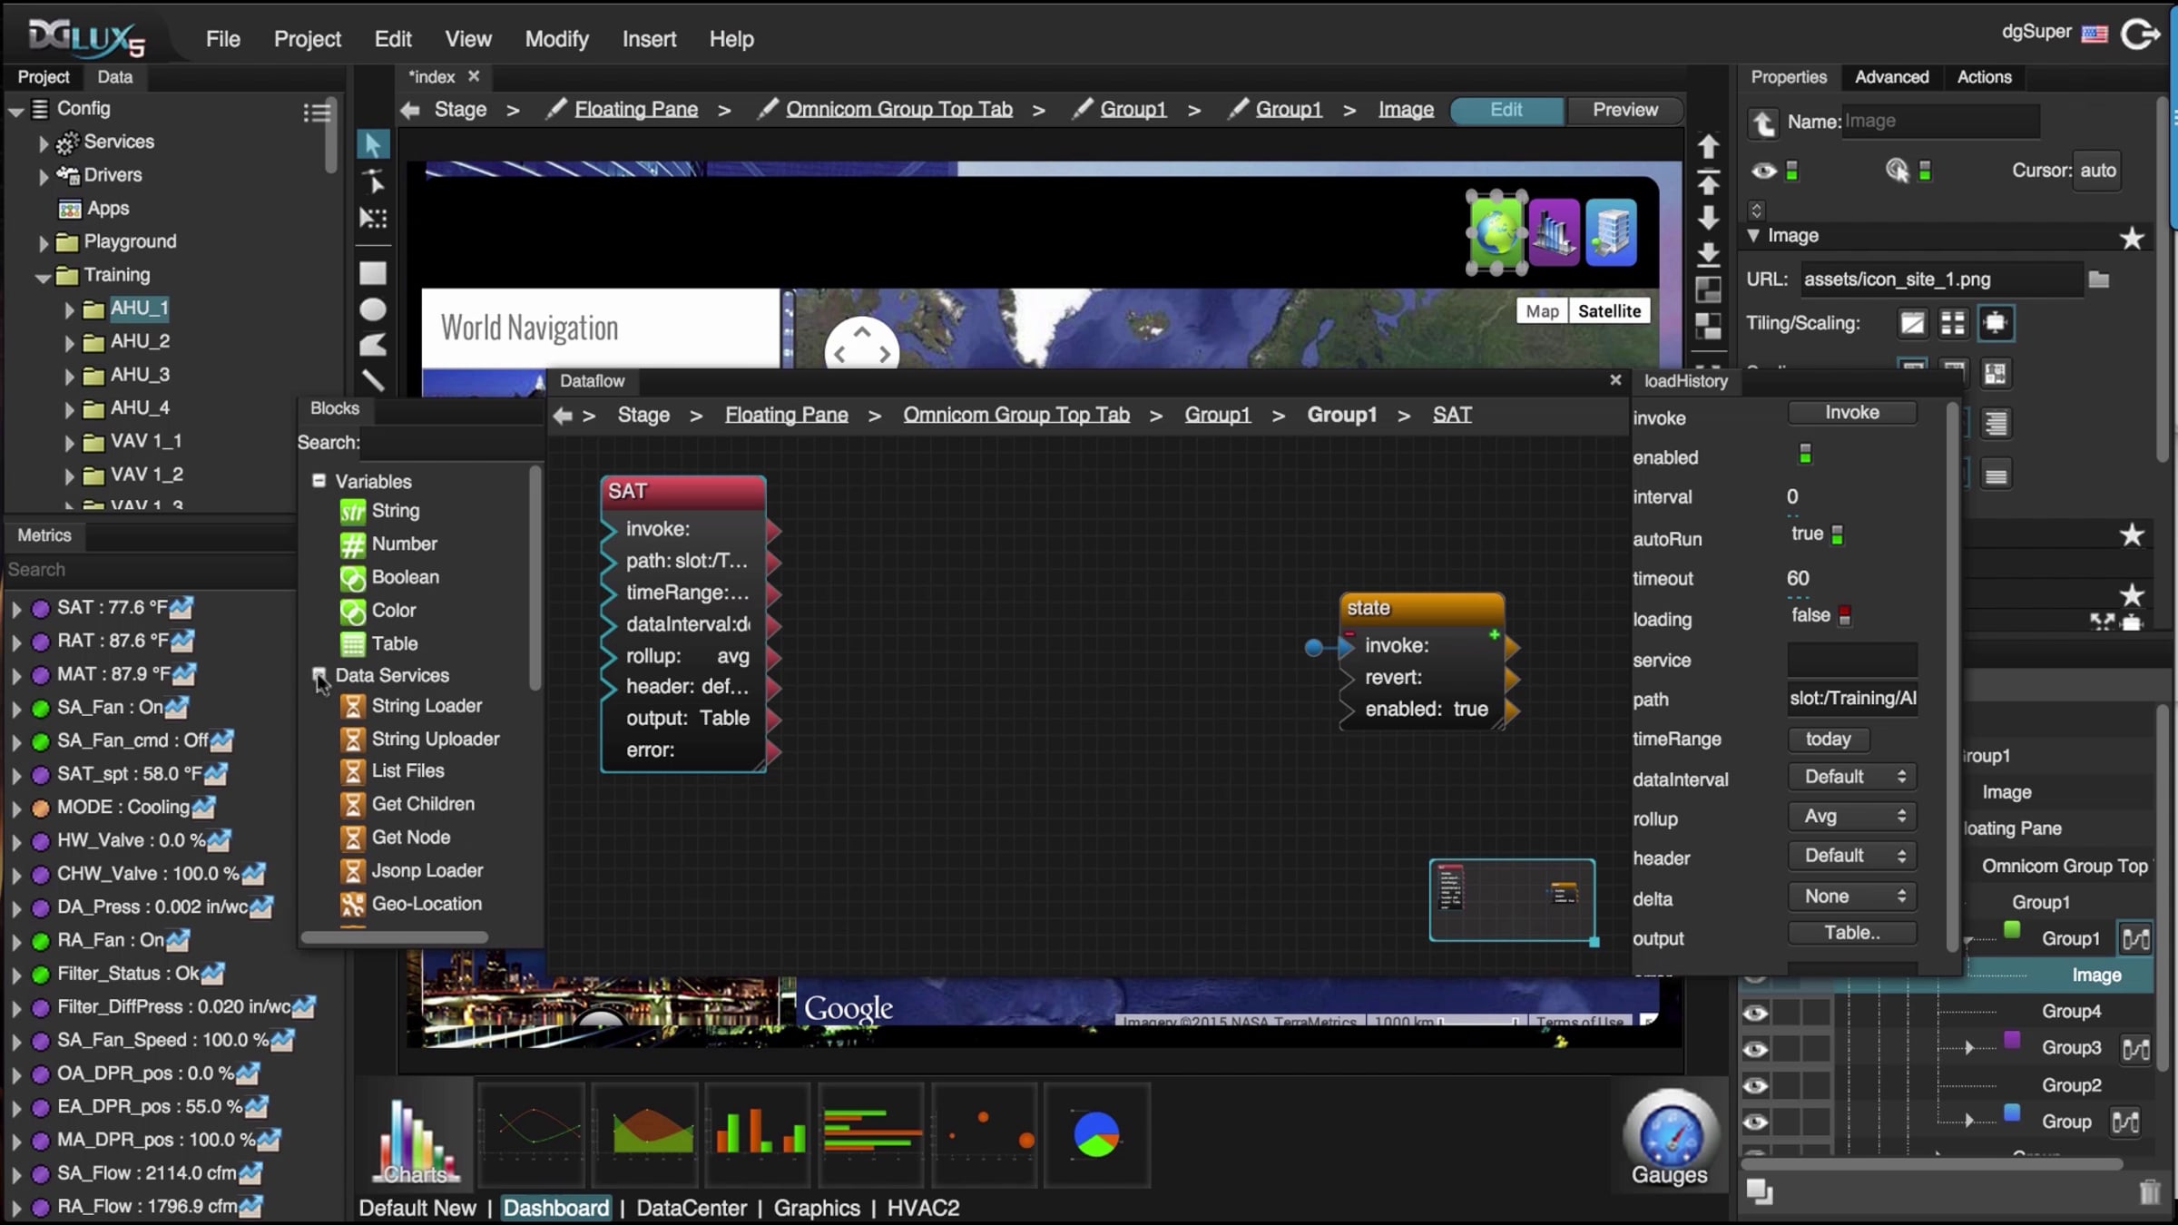Screen dimensions: 2178x1225
Task: Open the Insert menu
Action: [x=649, y=39]
